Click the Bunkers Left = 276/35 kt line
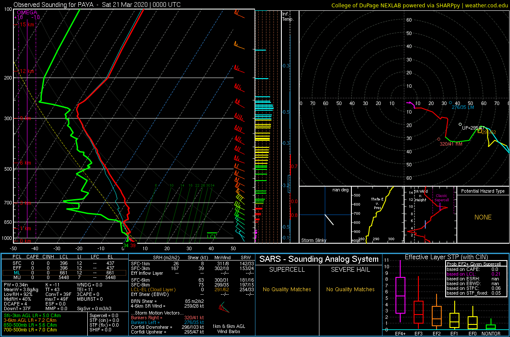The height and width of the screenshot is (337, 510). (167, 322)
